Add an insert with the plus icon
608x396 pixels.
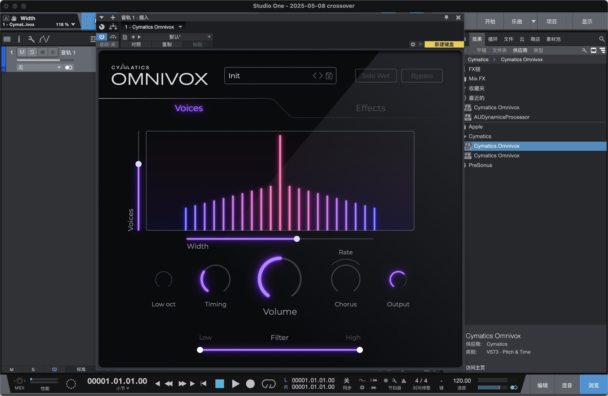tap(113, 17)
